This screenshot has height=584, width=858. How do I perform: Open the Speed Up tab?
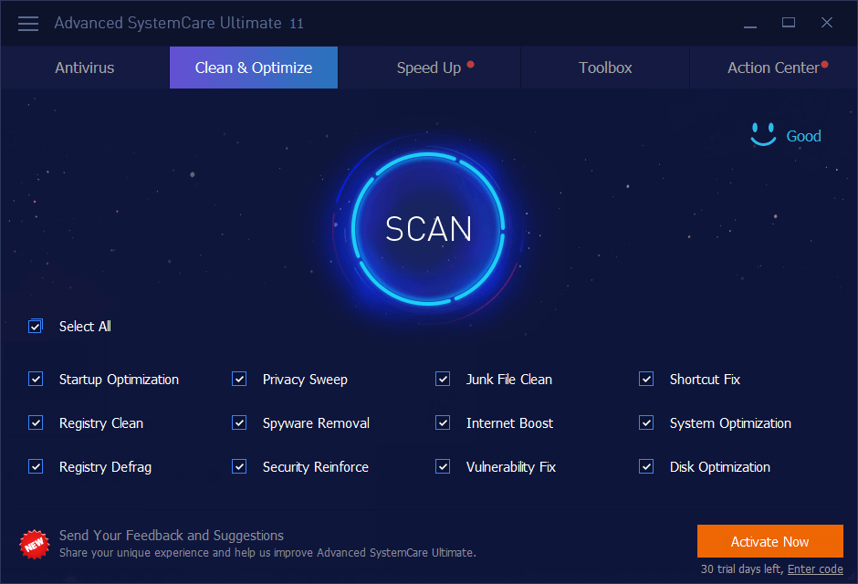pos(429,68)
